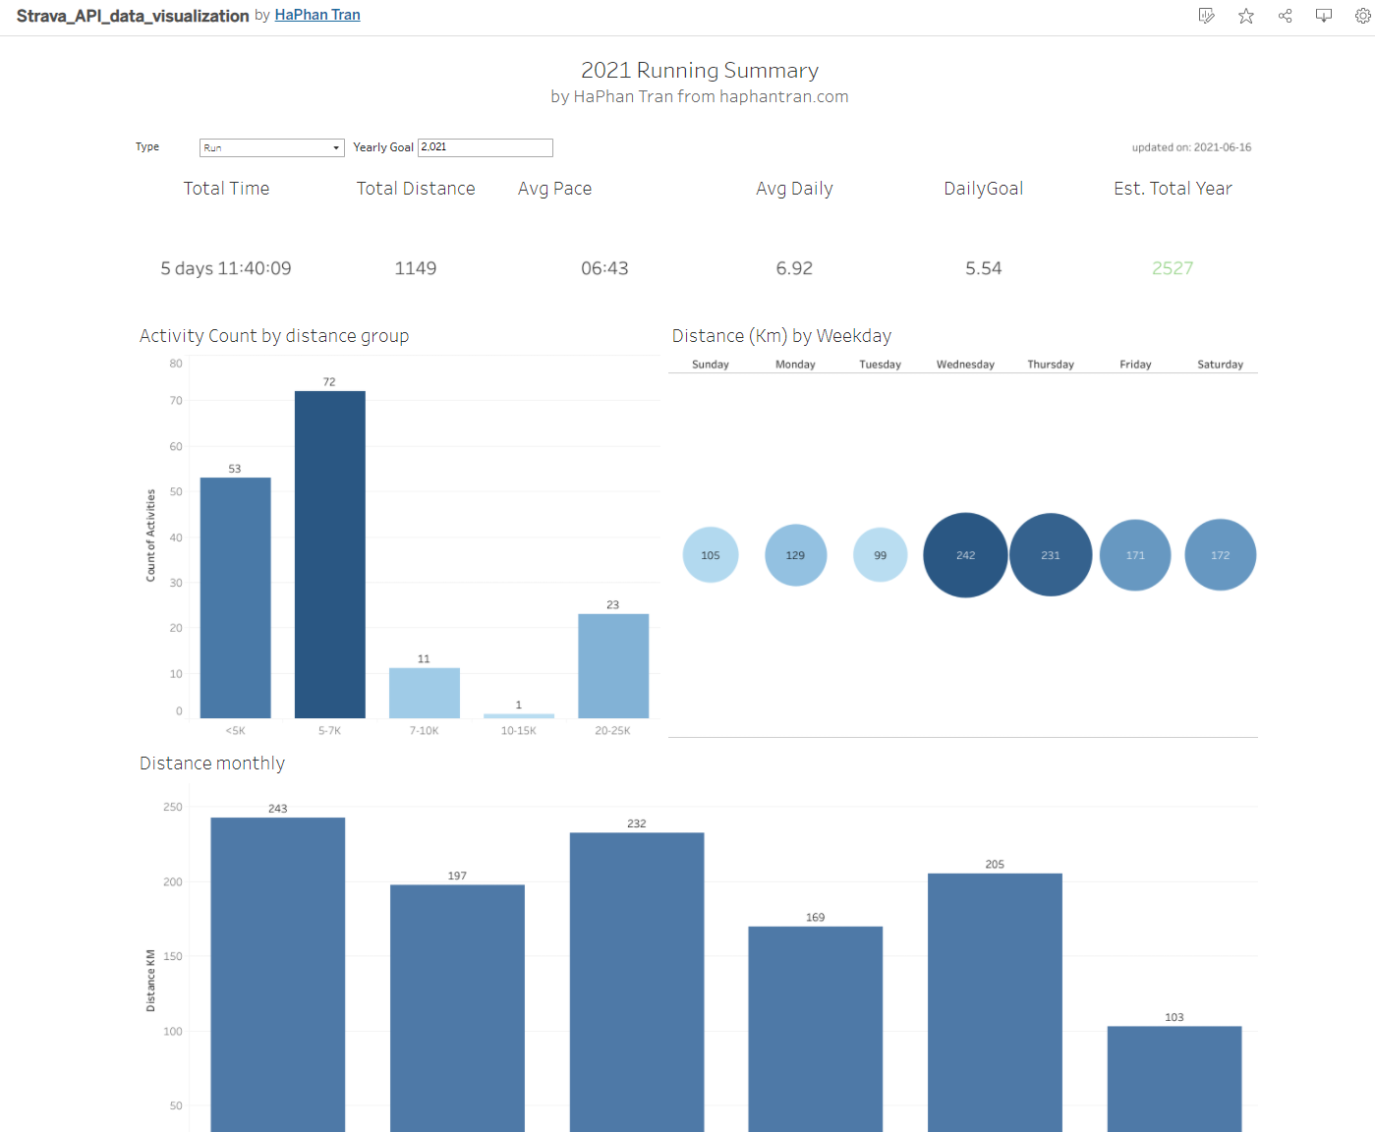Click the Tuesday column header

point(881,365)
